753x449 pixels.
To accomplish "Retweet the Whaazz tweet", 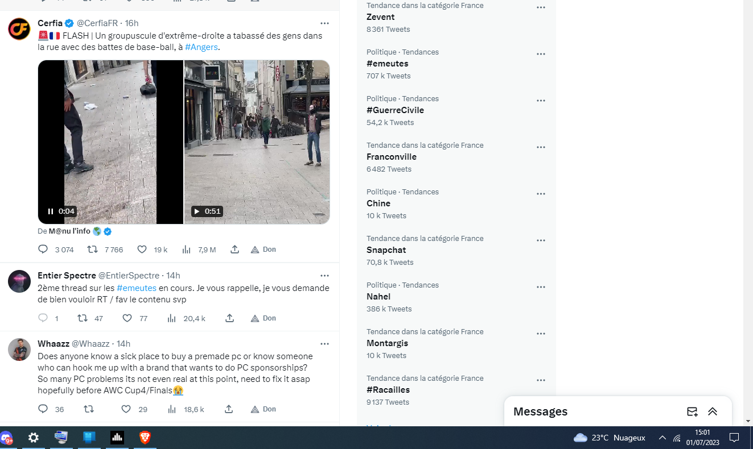I will tap(89, 409).
